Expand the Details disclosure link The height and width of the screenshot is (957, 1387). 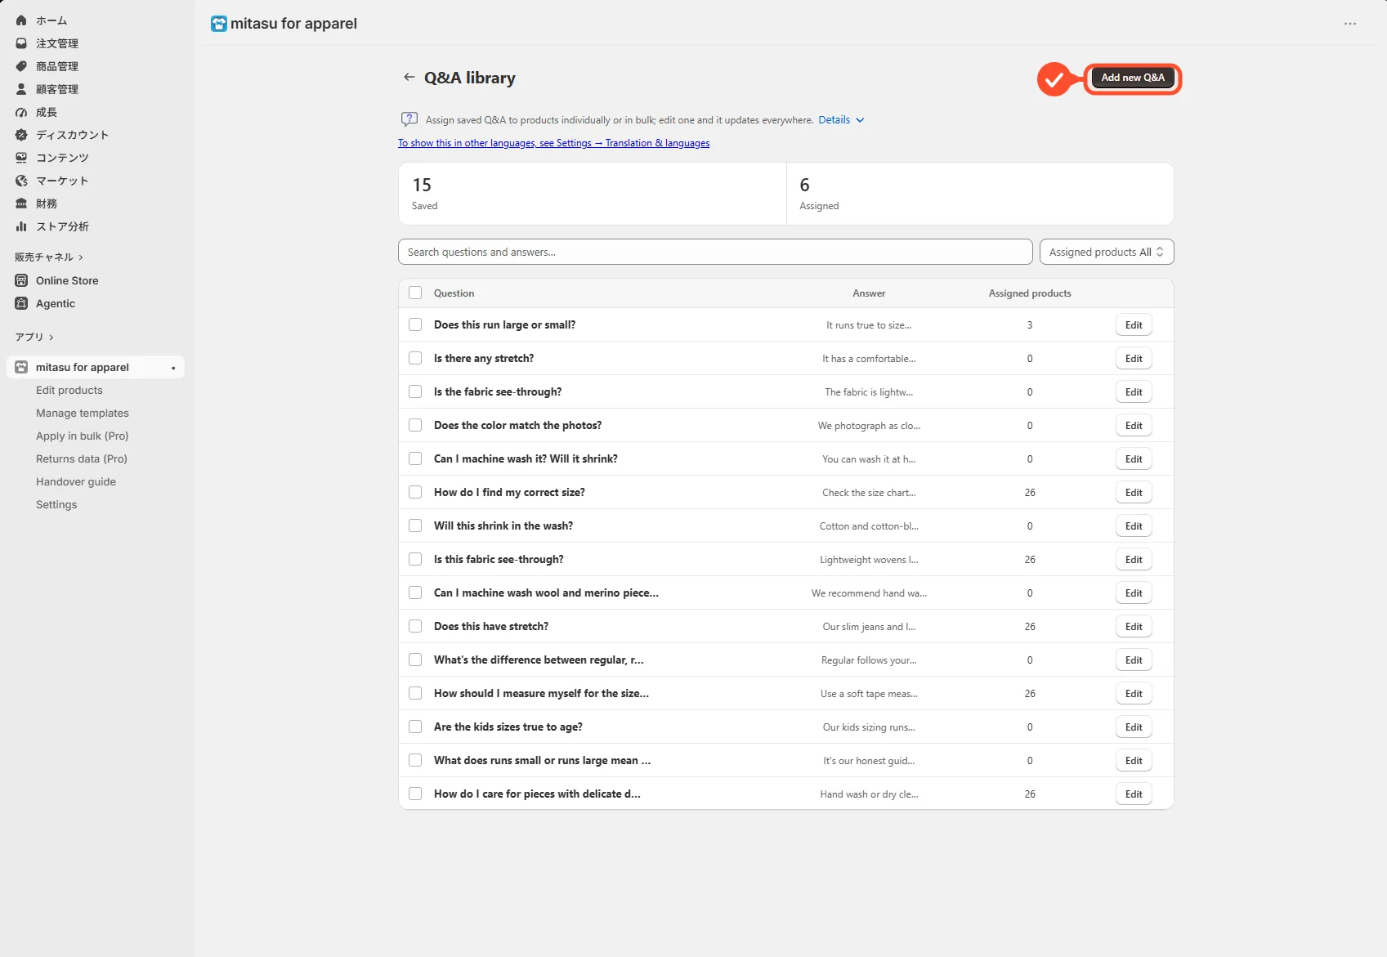[x=841, y=119]
